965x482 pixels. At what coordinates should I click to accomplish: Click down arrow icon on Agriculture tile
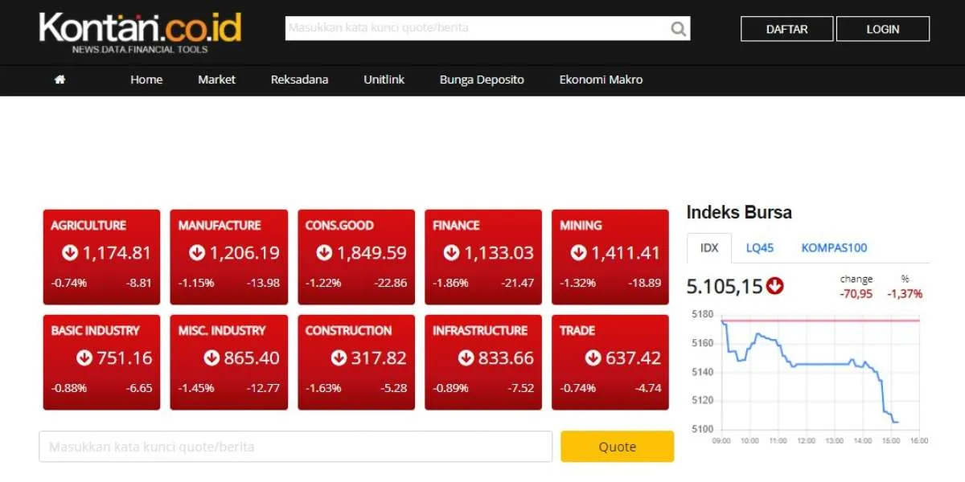click(x=70, y=253)
